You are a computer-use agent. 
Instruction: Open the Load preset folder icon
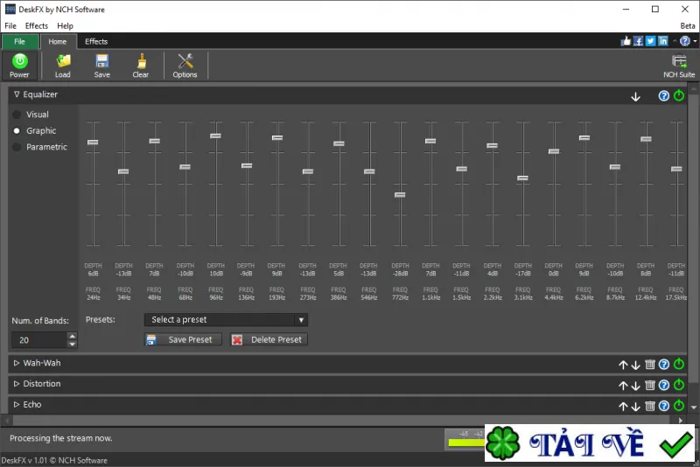(63, 61)
